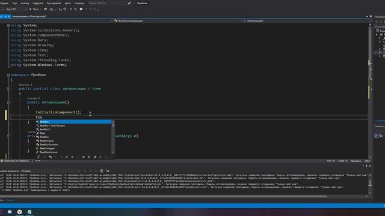Select TextBoxBase in the IntelliSense list
This screenshot has height=216, width=385.
[x=73, y=141]
